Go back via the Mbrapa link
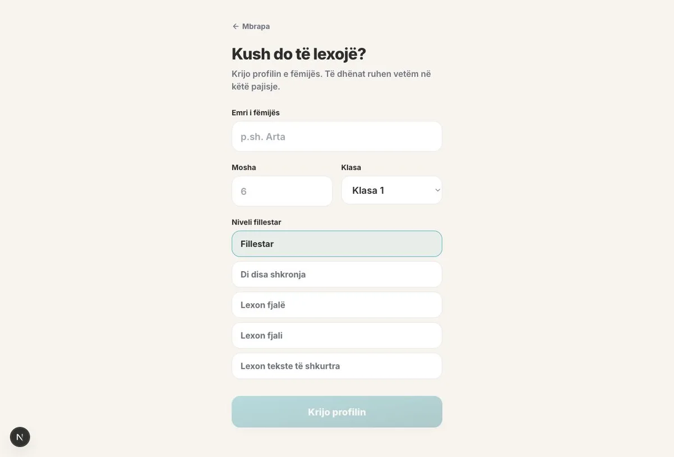The width and height of the screenshot is (674, 457). [x=251, y=26]
